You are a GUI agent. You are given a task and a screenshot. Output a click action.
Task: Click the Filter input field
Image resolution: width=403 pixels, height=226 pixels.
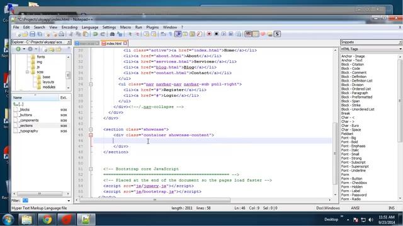(43, 201)
